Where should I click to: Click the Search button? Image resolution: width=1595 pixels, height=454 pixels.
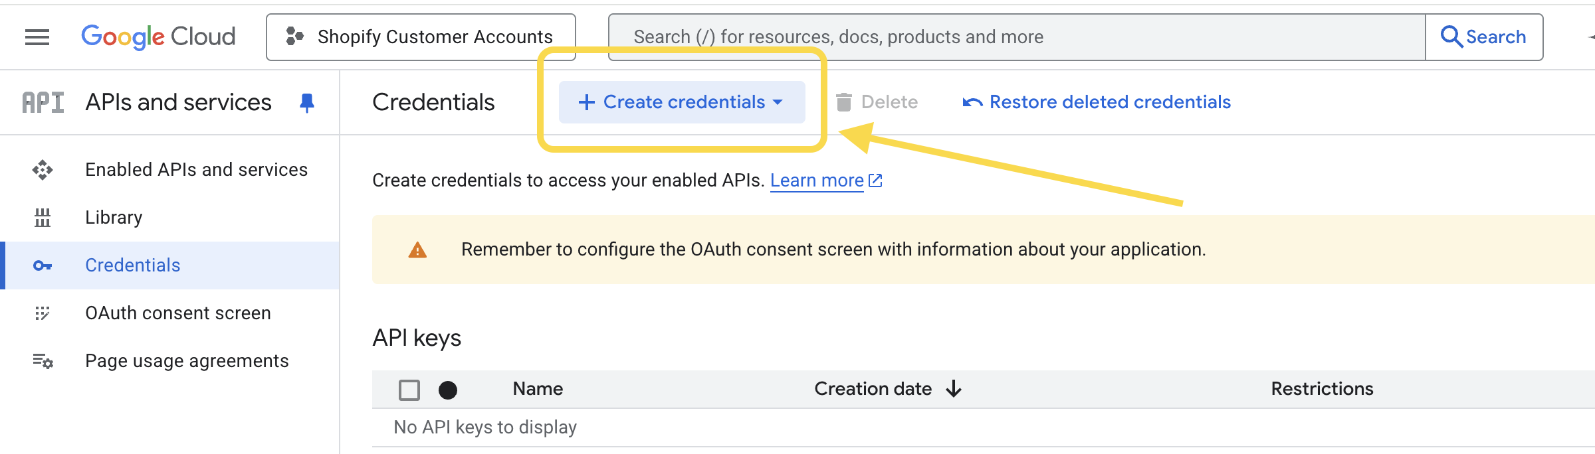coord(1484,37)
